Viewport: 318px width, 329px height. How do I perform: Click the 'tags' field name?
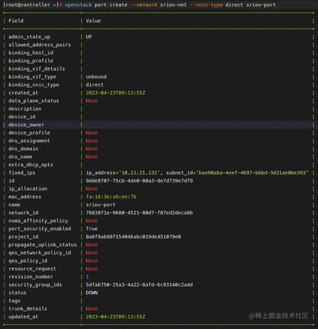[14, 301]
